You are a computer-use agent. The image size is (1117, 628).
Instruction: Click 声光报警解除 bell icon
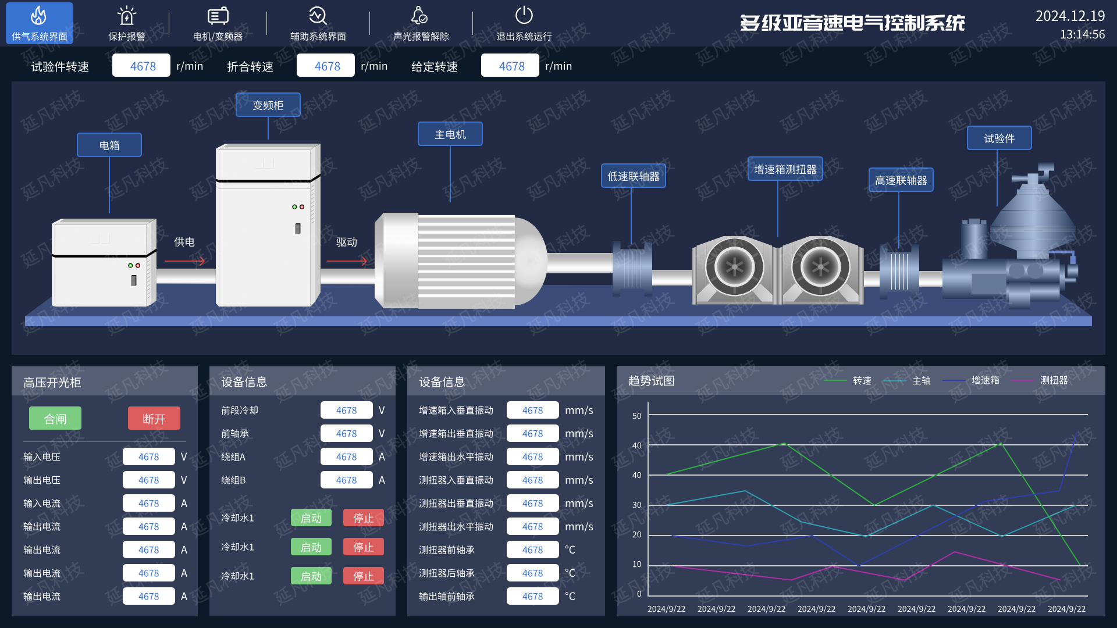tap(420, 16)
